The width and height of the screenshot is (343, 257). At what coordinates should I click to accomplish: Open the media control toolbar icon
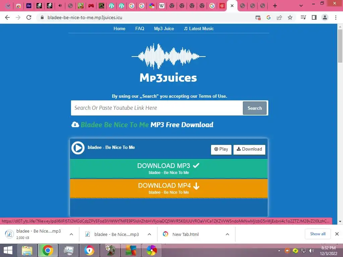(303, 17)
